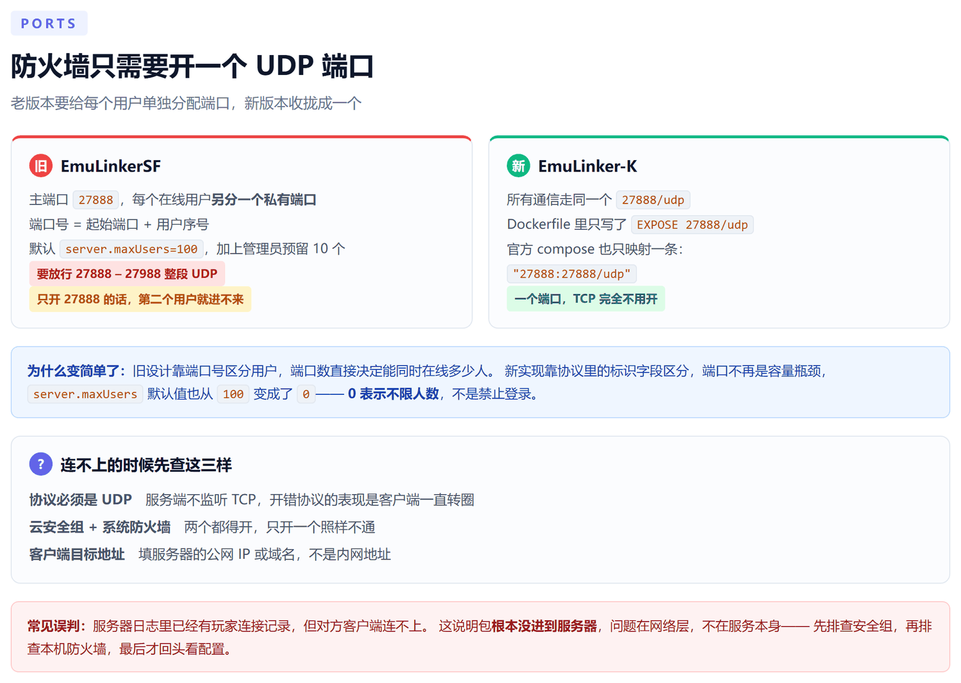Click the red note 要放行 27888 – 27988 整段 UDP
The height and width of the screenshot is (683, 961).
click(x=127, y=274)
